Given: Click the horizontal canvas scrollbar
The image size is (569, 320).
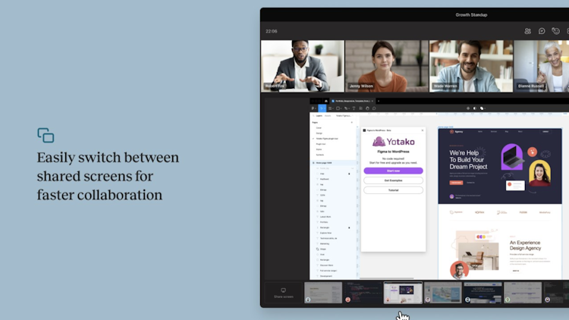Looking at the screenshot, I should (x=386, y=278).
